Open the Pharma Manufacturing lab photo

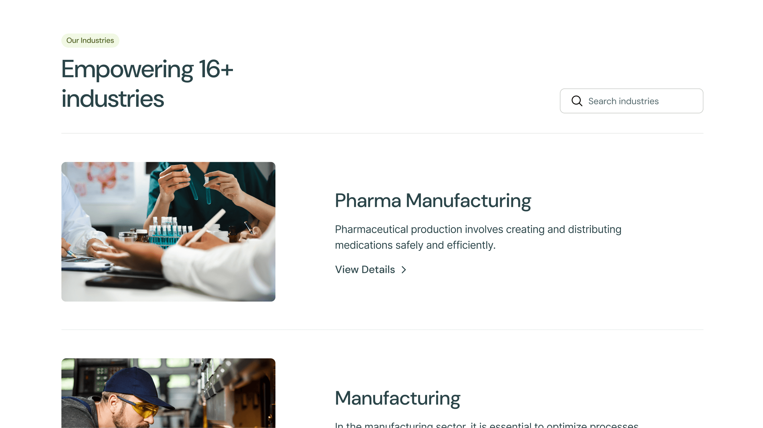(x=168, y=231)
